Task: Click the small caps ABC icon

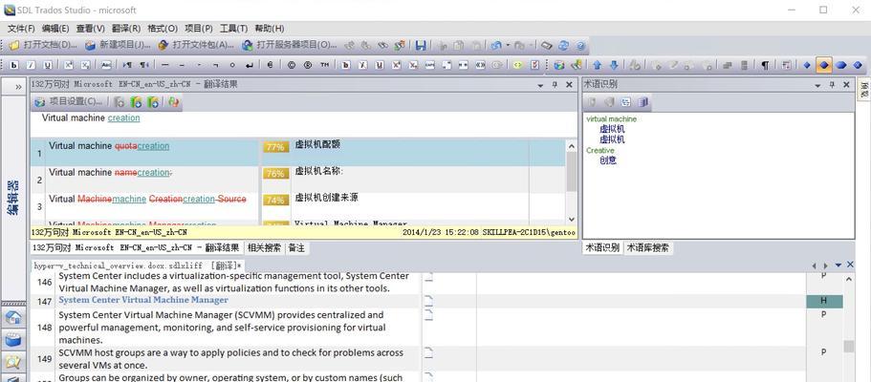Action: pyautogui.click(x=105, y=65)
